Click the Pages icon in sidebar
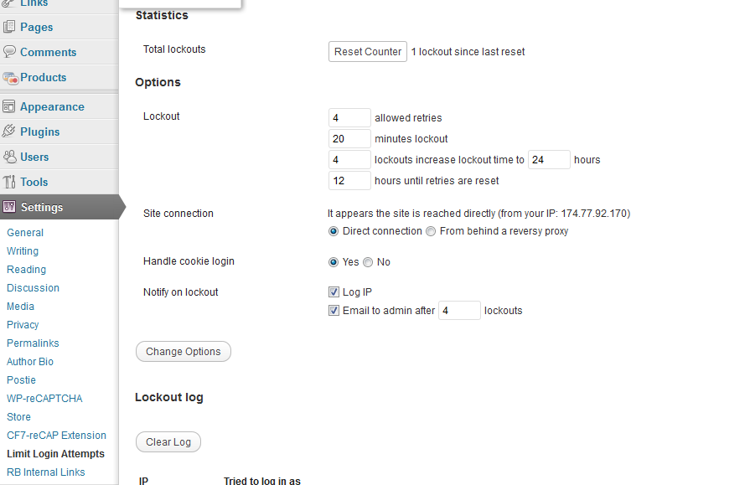 [9, 27]
